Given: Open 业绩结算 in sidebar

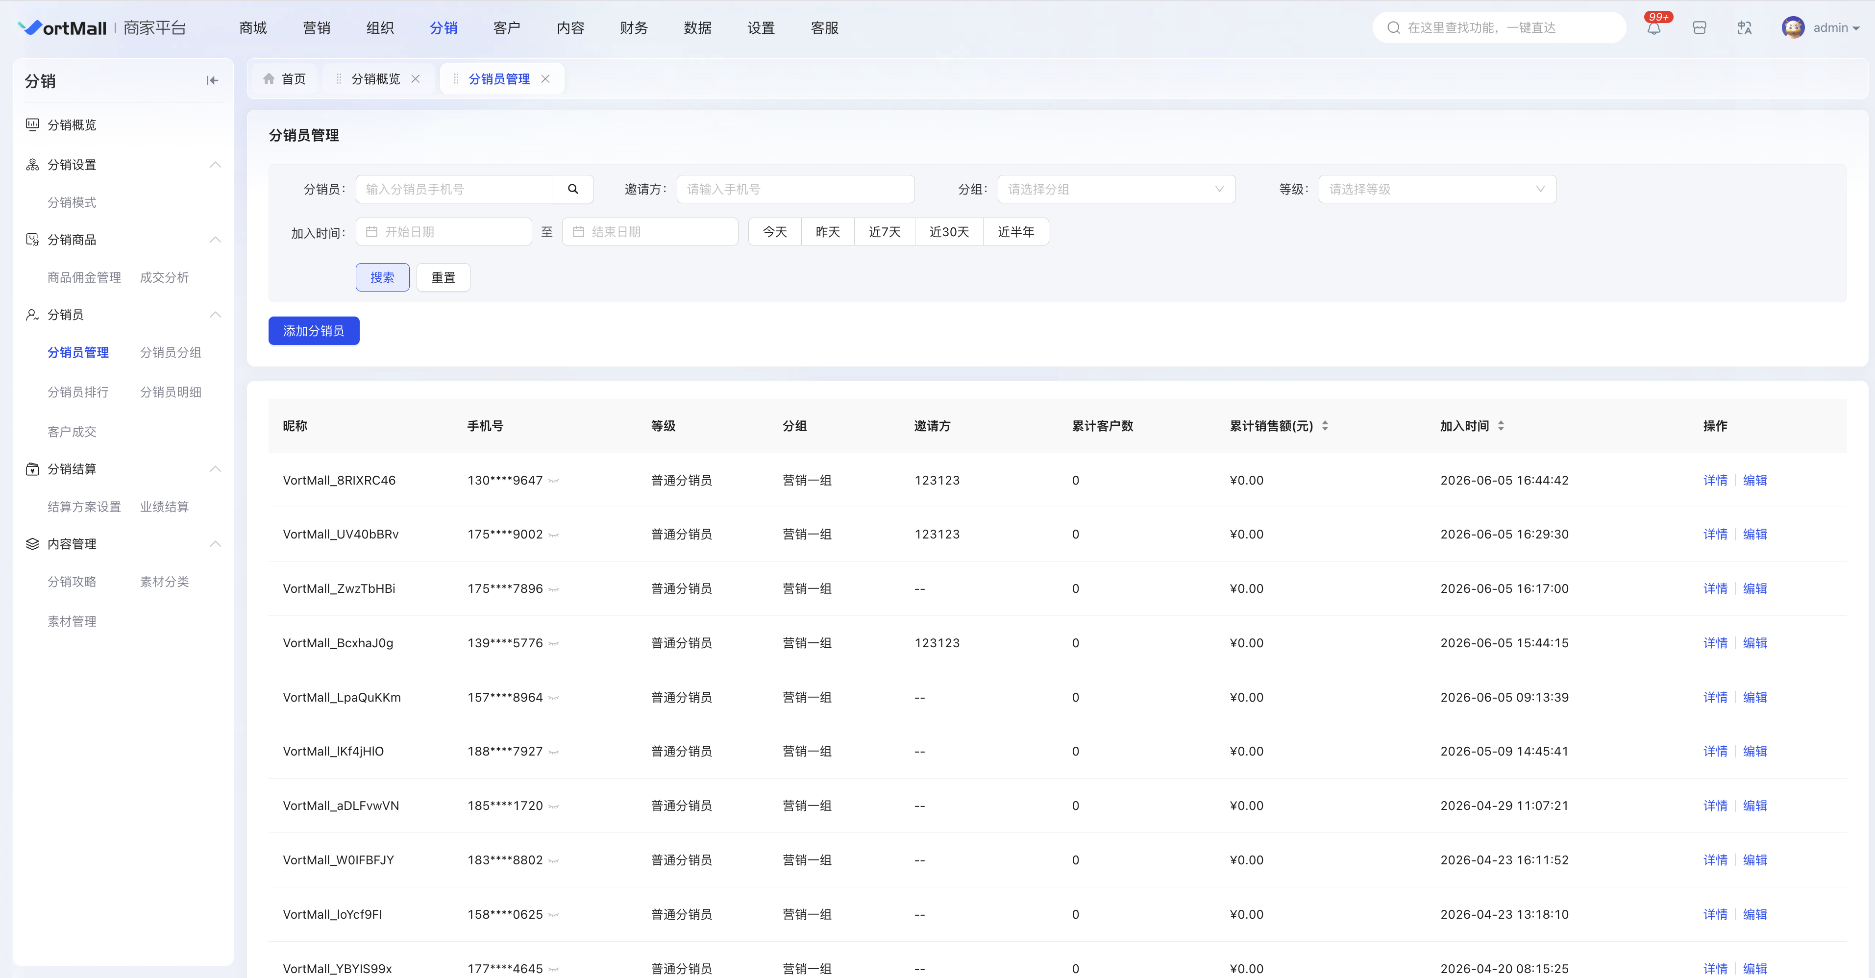Looking at the screenshot, I should 164,507.
